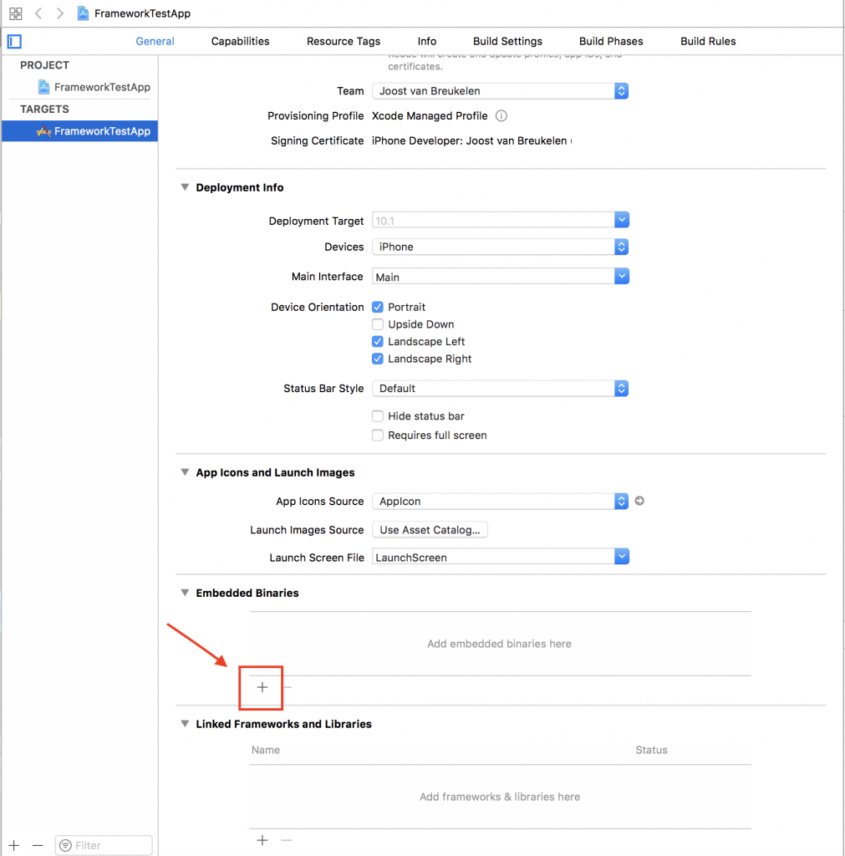Enable Upside Down orientation
The image size is (845, 856).
377,324
